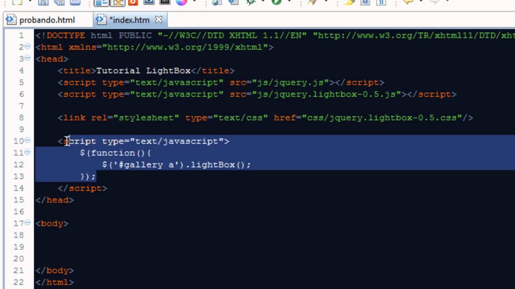This screenshot has width=515, height=289.
Task: Click the stylesheet link line with jquery.lightbox-0.5.css
Action: click(x=266, y=118)
